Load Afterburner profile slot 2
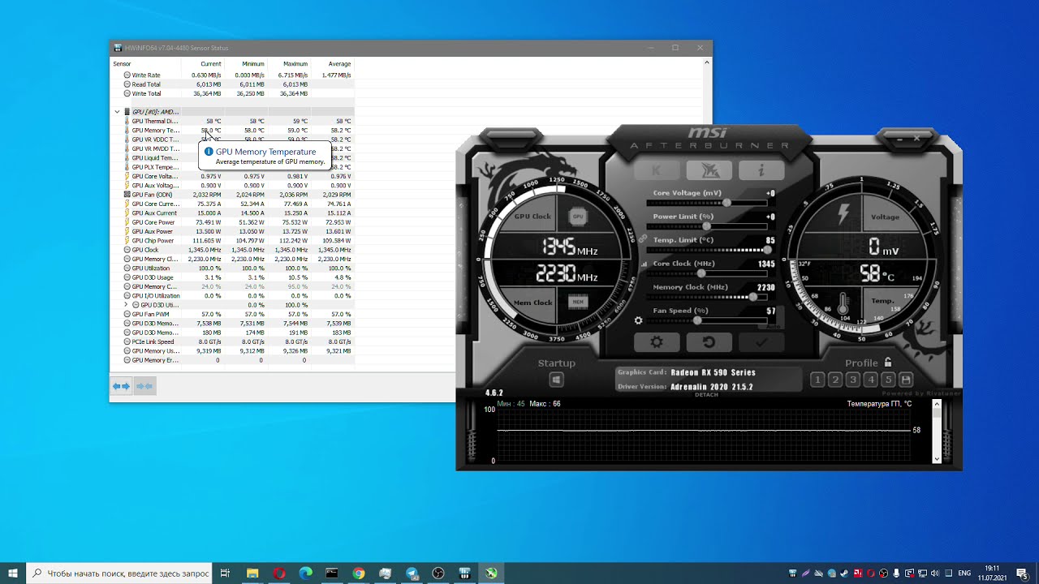The image size is (1039, 584). (x=835, y=380)
